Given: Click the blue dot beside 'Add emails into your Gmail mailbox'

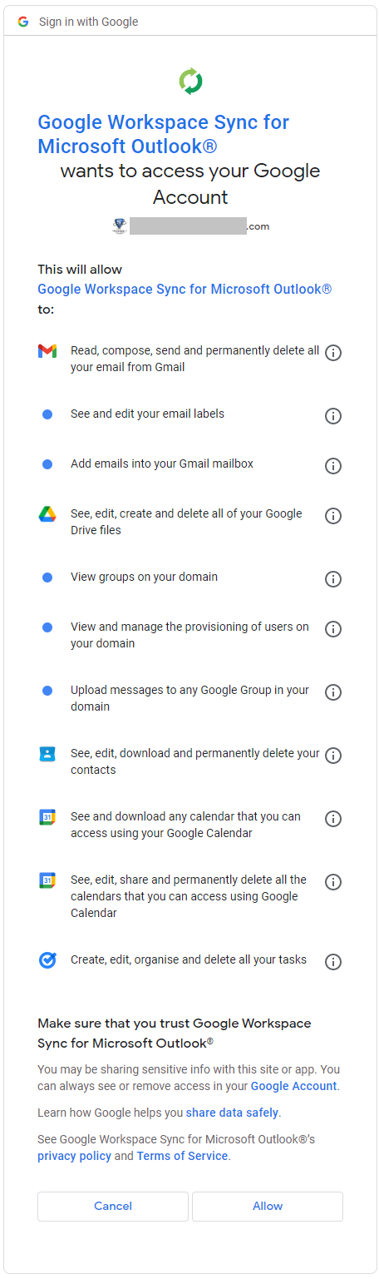Looking at the screenshot, I should 47,464.
